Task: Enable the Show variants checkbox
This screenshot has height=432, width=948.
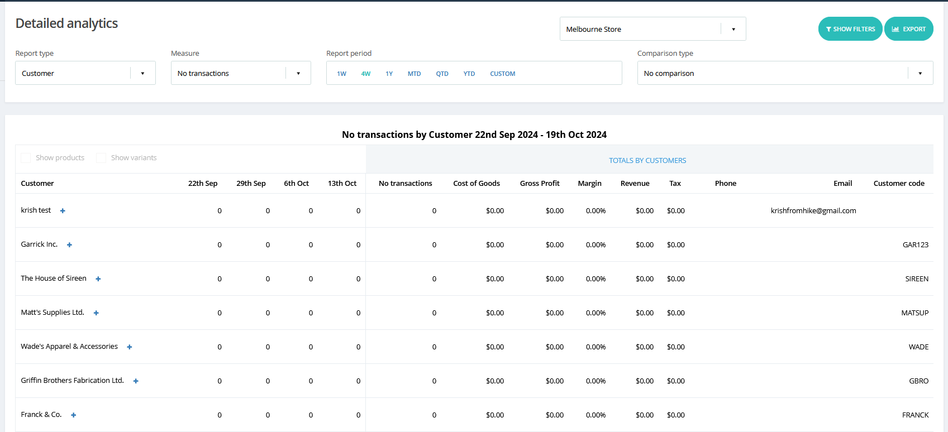Action: 101,158
